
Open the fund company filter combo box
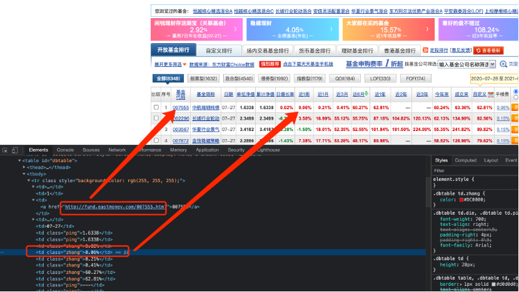(466, 64)
